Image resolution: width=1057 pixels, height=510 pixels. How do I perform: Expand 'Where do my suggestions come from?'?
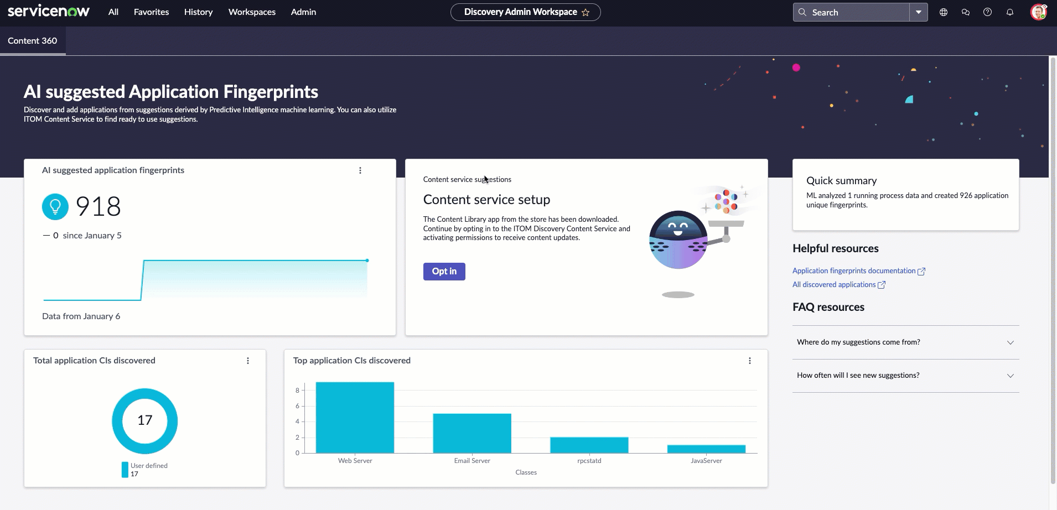pos(905,342)
